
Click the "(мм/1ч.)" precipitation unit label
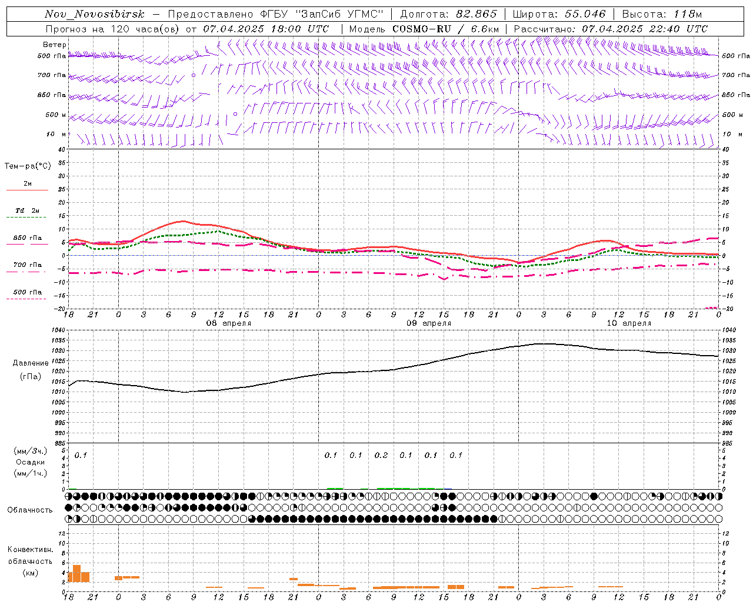click(x=31, y=473)
